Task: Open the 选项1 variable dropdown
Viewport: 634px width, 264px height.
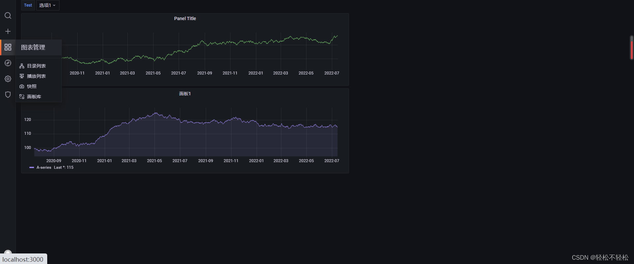Action: coord(48,5)
